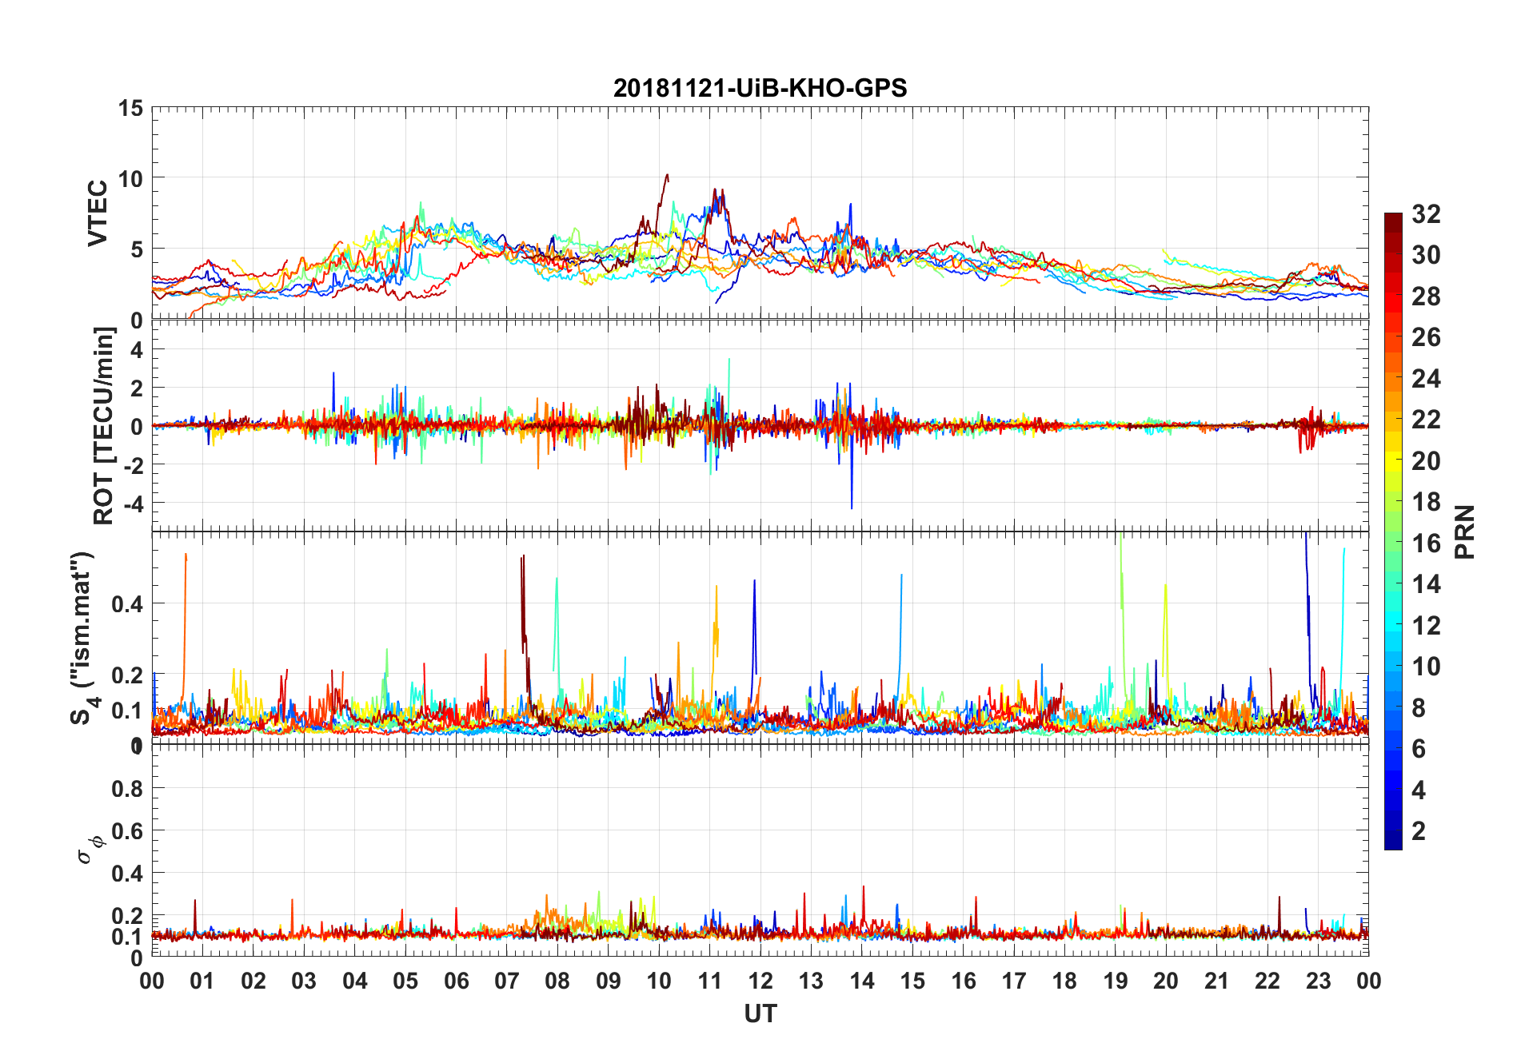Click the VTEC y-axis label
The height and width of the screenshot is (1063, 1521).
pyautogui.click(x=98, y=213)
